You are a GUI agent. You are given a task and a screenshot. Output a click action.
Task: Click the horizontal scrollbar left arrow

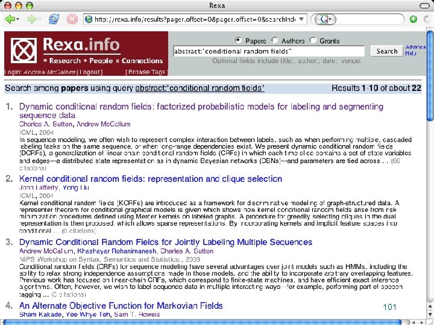tap(414, 322)
